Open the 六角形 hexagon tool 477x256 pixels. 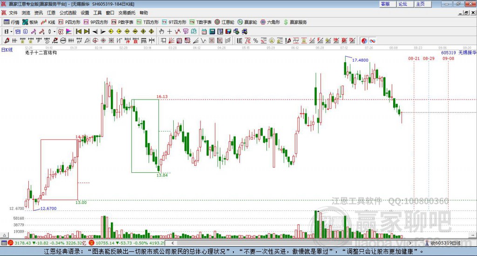(270, 22)
